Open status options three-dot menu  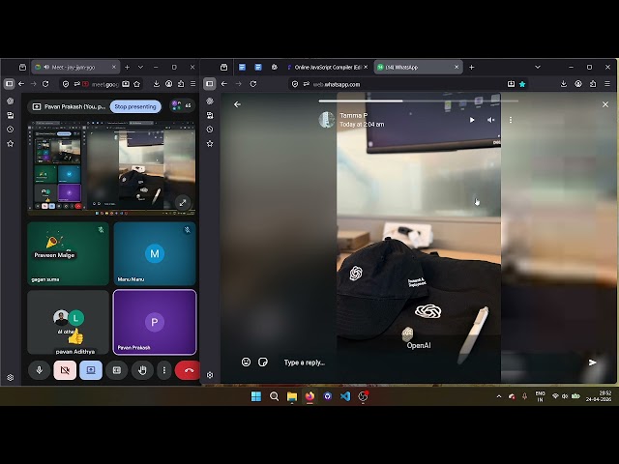(511, 120)
